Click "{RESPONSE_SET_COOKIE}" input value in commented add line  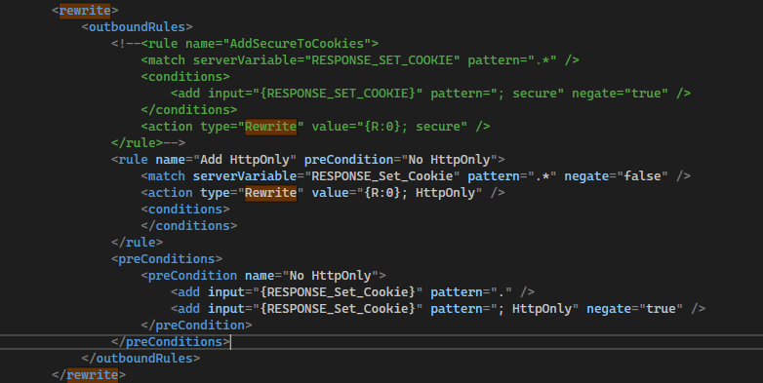pos(338,93)
